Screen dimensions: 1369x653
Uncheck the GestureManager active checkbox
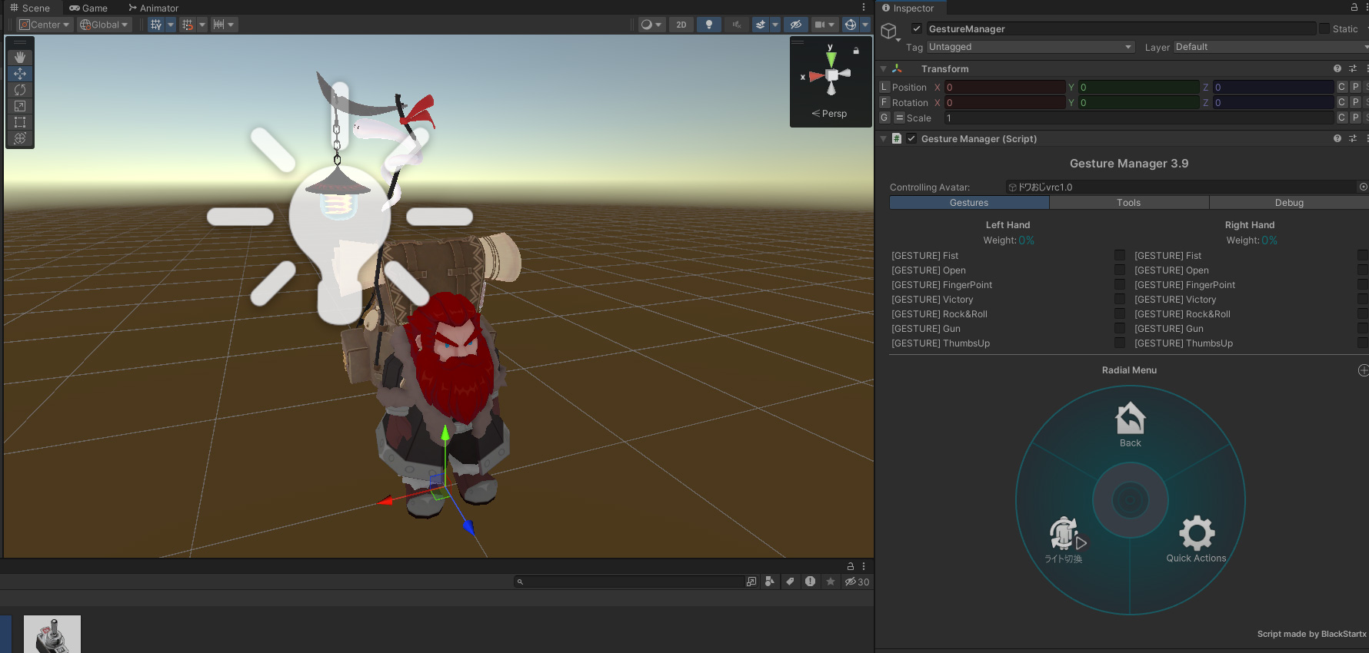[917, 29]
